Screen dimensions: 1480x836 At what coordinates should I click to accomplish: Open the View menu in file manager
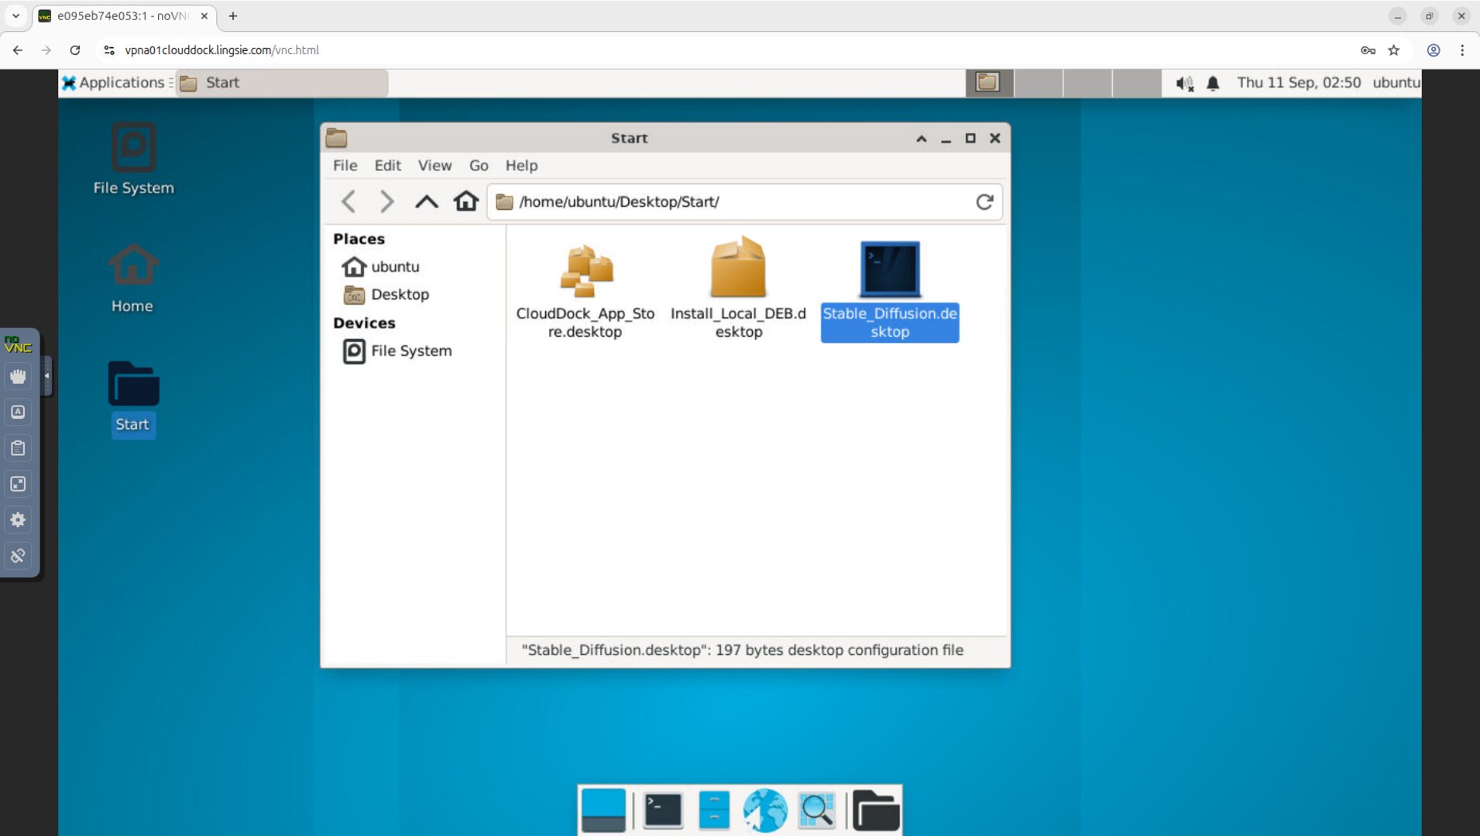coord(434,165)
